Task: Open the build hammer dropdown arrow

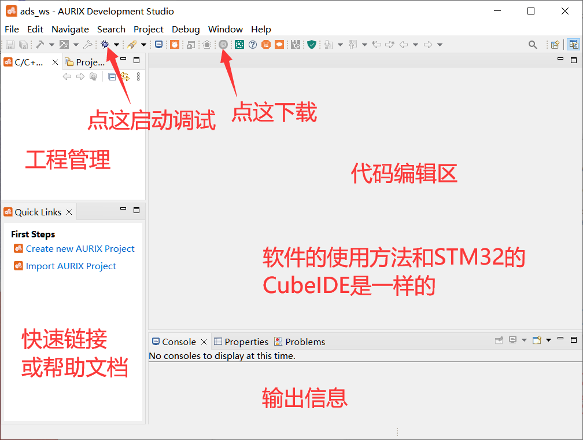Action: click(x=51, y=45)
